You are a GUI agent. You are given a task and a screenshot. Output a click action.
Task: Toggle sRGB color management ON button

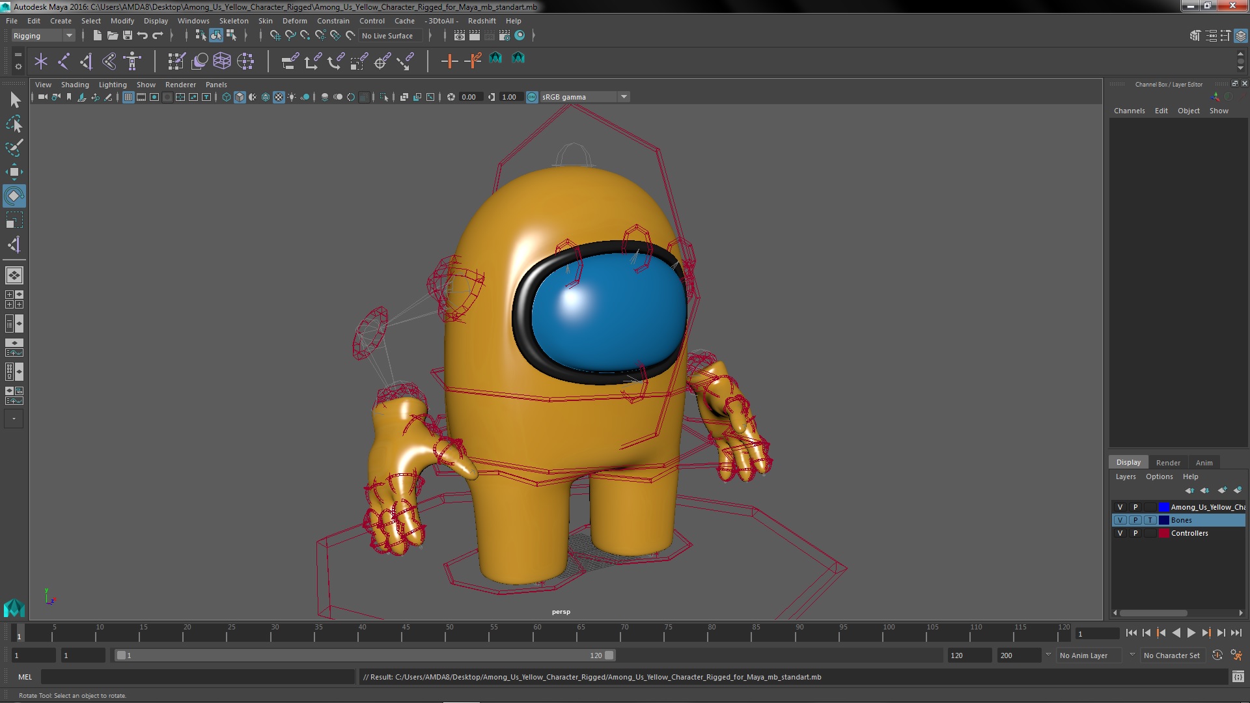[532, 97]
